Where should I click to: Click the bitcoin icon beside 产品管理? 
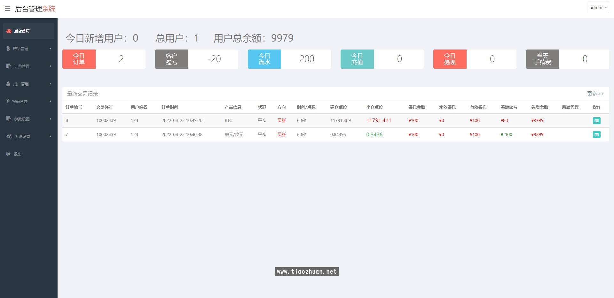(x=8, y=49)
